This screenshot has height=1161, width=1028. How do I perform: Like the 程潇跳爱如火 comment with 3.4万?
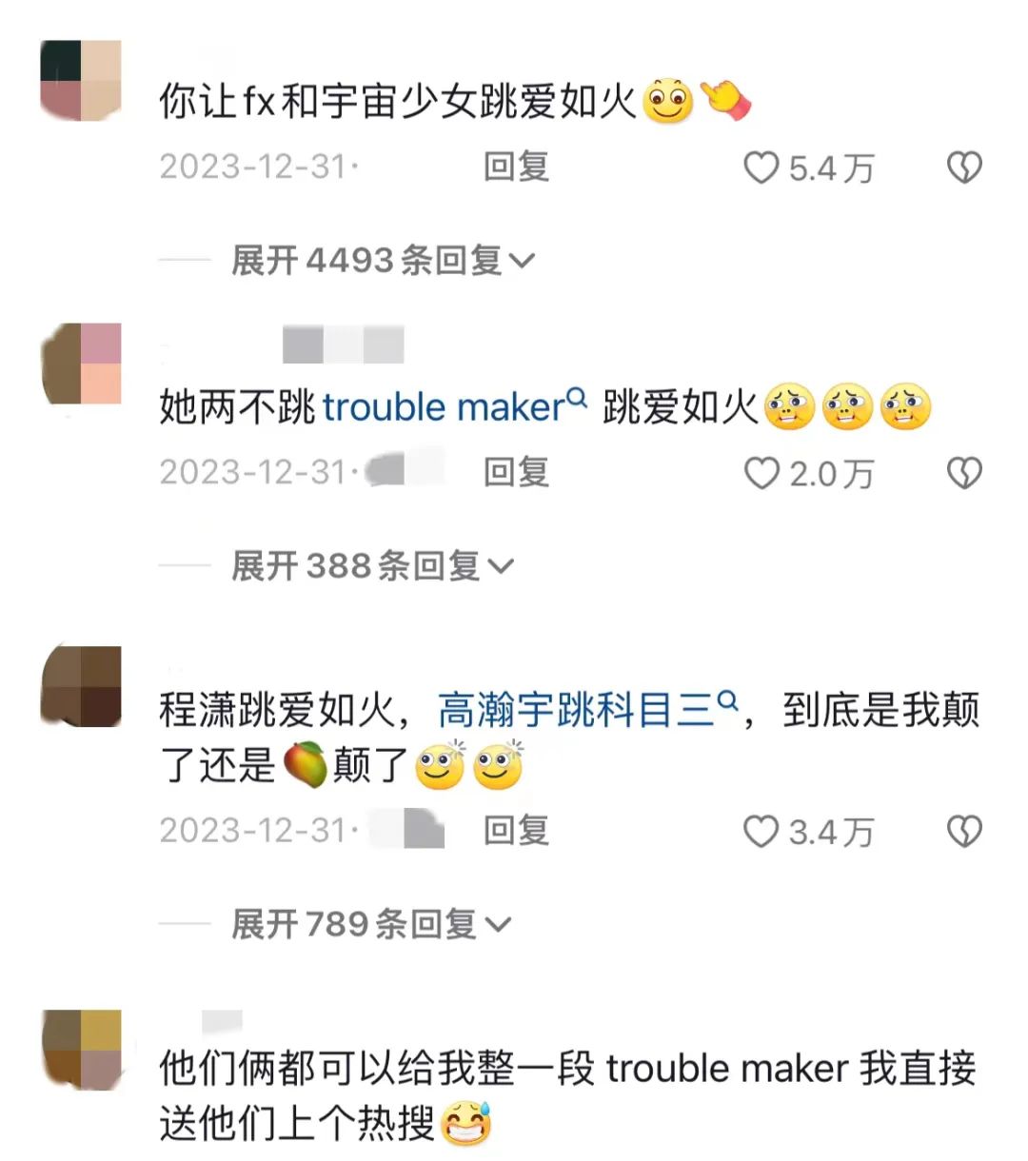pyautogui.click(x=761, y=832)
